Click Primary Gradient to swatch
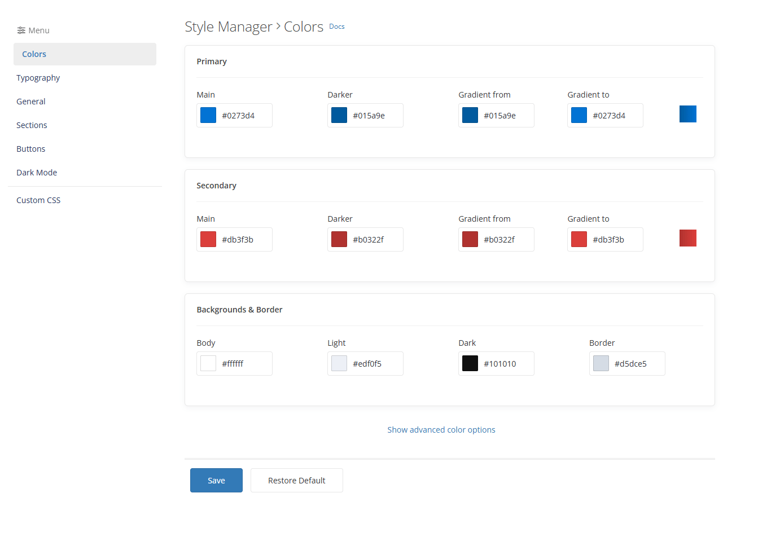 point(579,115)
